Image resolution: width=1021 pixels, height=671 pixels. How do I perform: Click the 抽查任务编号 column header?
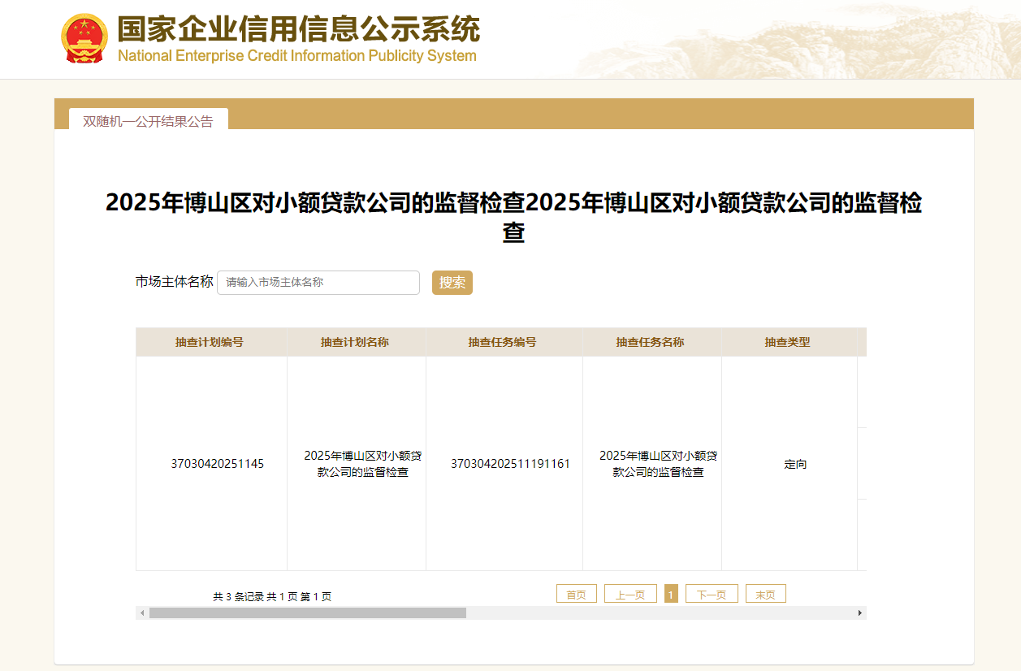503,342
